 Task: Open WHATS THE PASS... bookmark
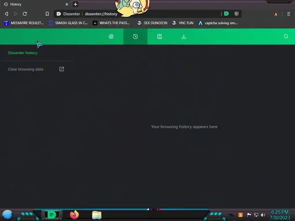111,23
